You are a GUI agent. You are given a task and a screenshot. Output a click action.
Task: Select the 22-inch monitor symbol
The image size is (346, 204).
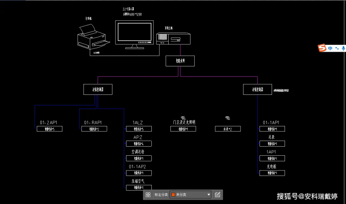pyautogui.click(x=135, y=35)
